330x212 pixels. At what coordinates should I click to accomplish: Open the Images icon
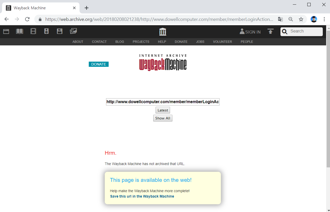click(73, 31)
